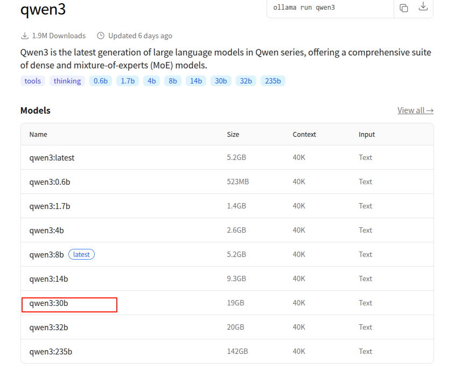455x376 pixels.
Task: Click the Name column header
Action: click(x=38, y=135)
